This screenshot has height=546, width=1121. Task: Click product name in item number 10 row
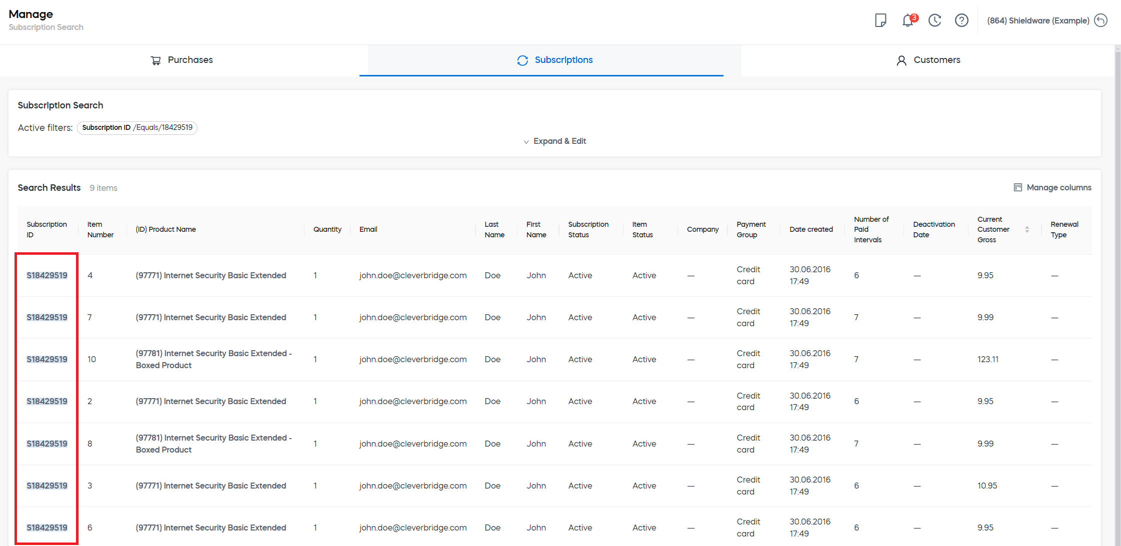213,359
